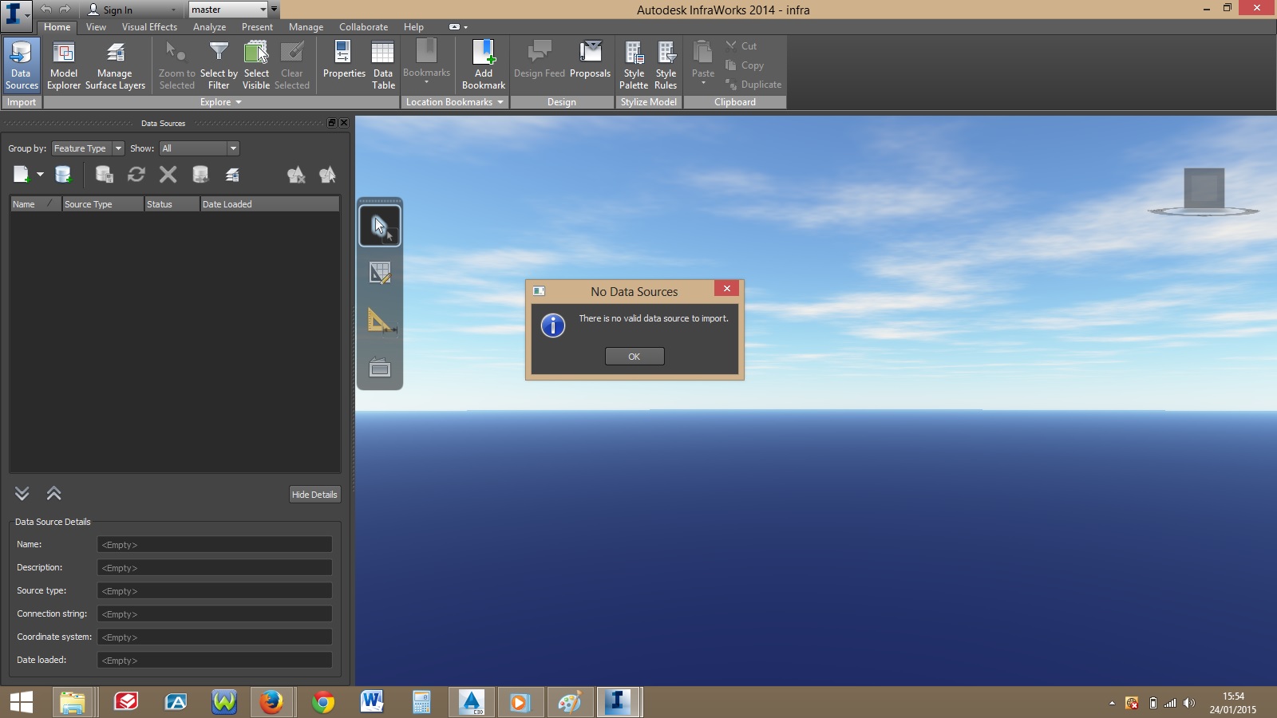The height and width of the screenshot is (718, 1277).
Task: Open Manage Surface Layers
Action: pyautogui.click(x=115, y=65)
